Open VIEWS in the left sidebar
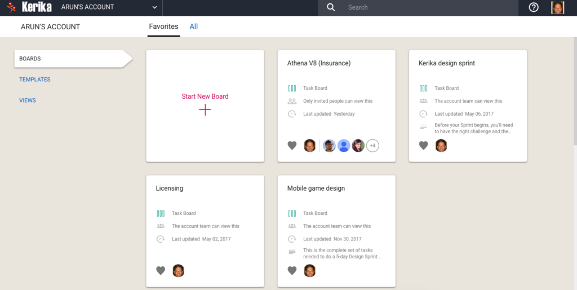 pyautogui.click(x=28, y=100)
